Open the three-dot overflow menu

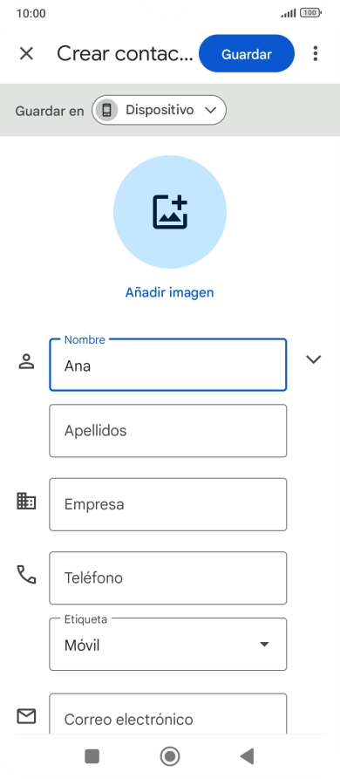[316, 54]
